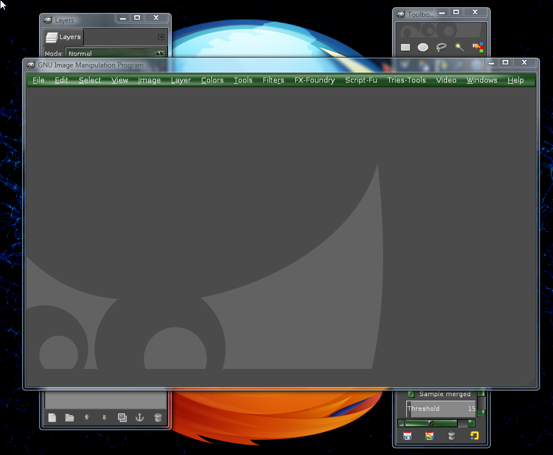
Task: Click new layer group folder icon
Action: [x=70, y=418]
